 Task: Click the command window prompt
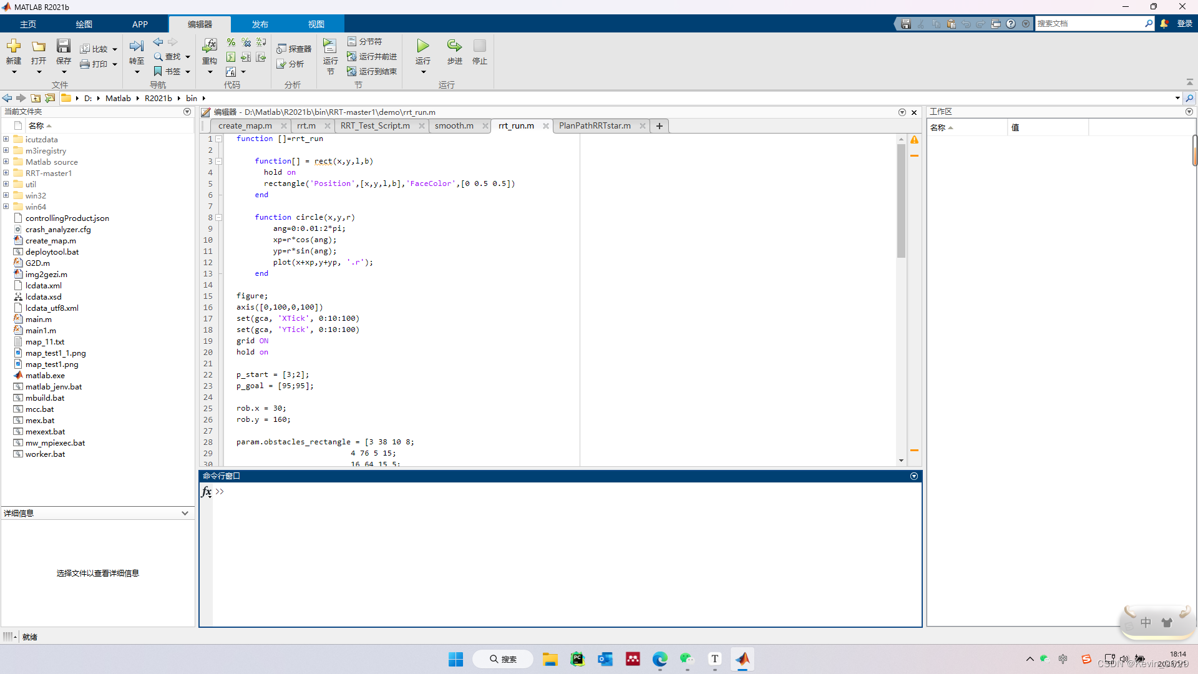[220, 492]
